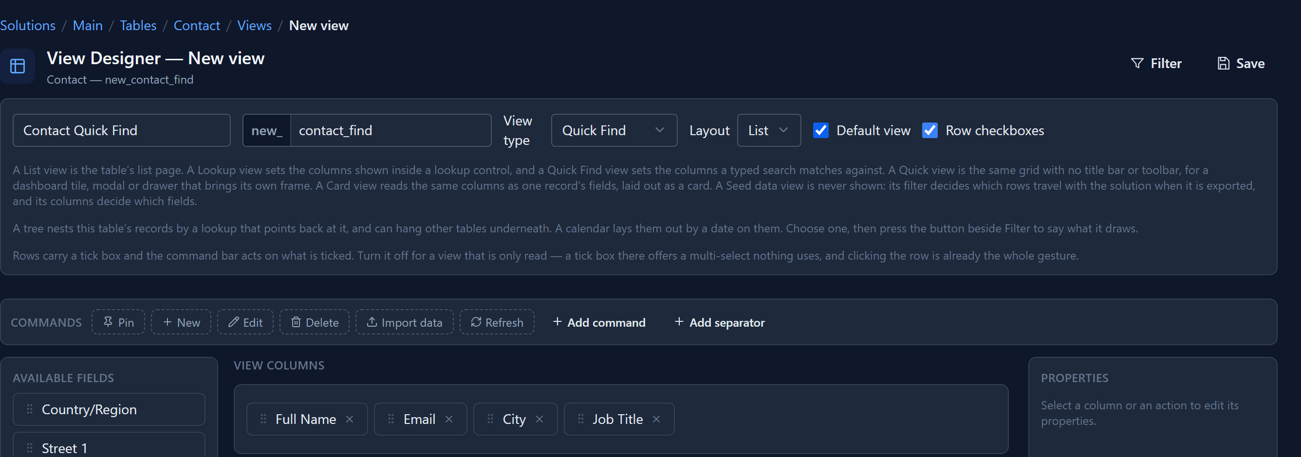Click the upload icon on Import data
This screenshot has width=1301, height=457.
click(x=372, y=322)
